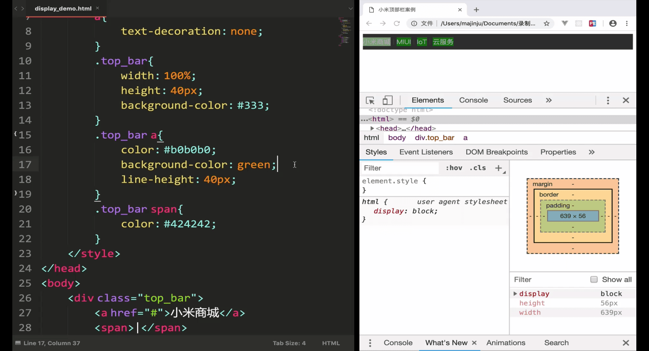Click the browser back arrow

pos(369,23)
